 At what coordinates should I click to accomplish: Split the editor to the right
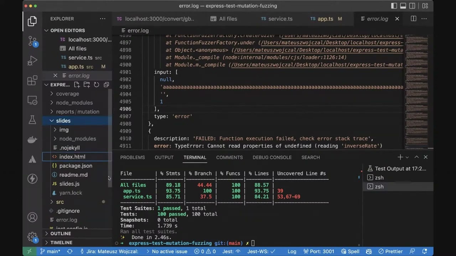pyautogui.click(x=414, y=19)
